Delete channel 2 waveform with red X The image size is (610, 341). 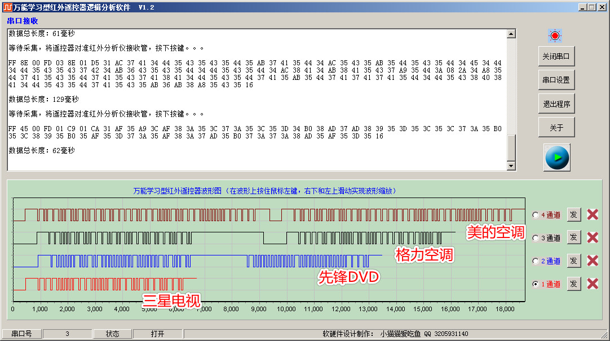point(593,260)
